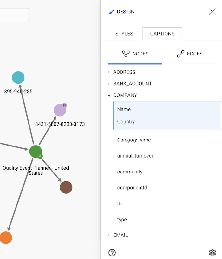Switch to the Captions tab
Screen dimensions: 222x259
162,34
